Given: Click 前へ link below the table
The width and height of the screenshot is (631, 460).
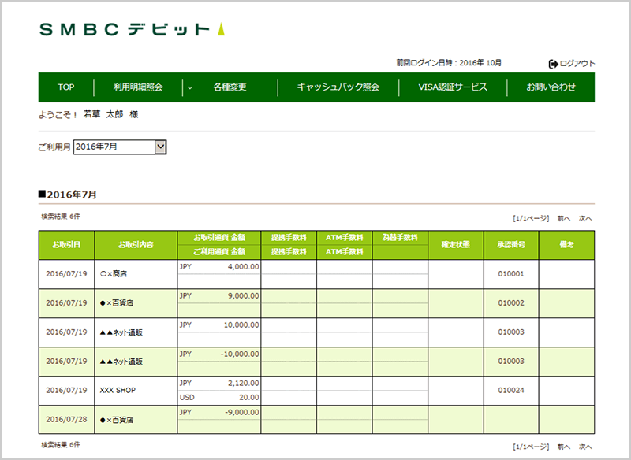Looking at the screenshot, I should click(563, 446).
